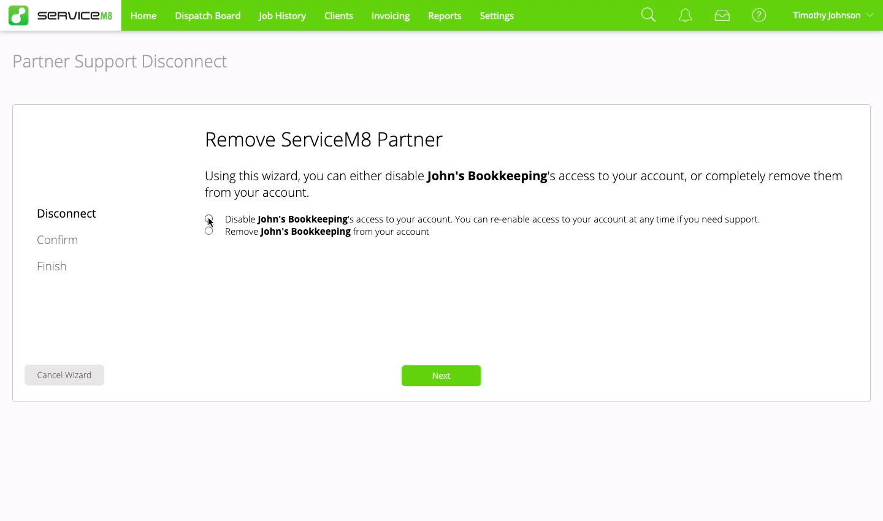Open the Invoicing section
Viewport: 883px width, 521px height.
coord(390,16)
